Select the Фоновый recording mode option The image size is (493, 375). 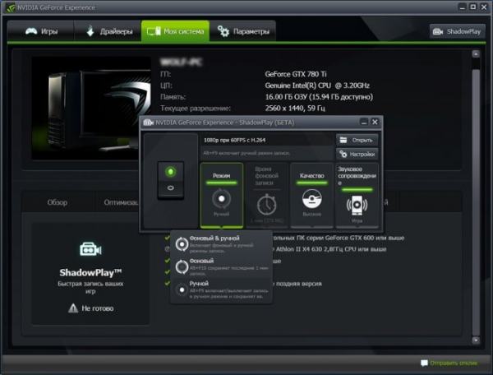point(182,266)
